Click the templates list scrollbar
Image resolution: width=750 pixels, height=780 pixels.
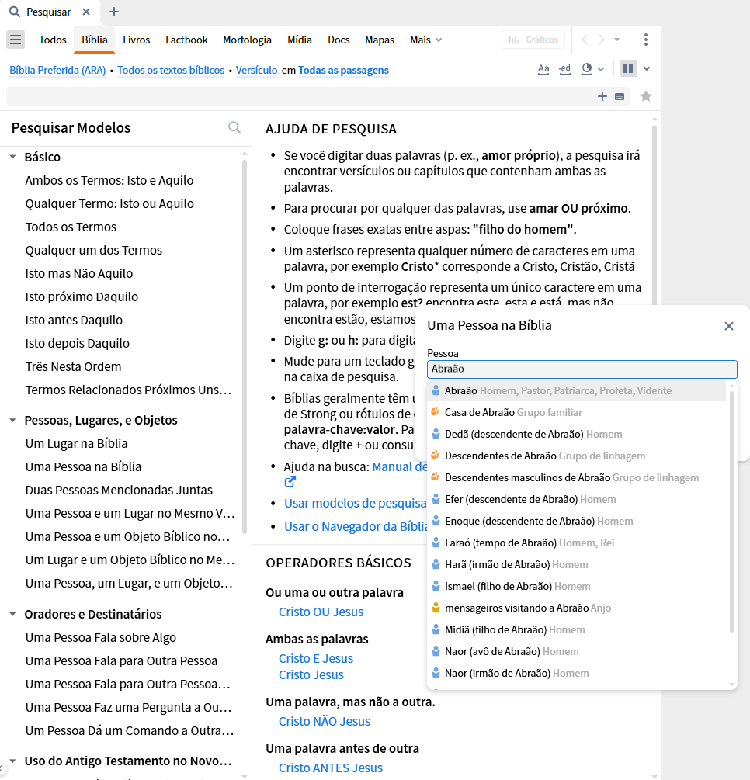[245, 346]
